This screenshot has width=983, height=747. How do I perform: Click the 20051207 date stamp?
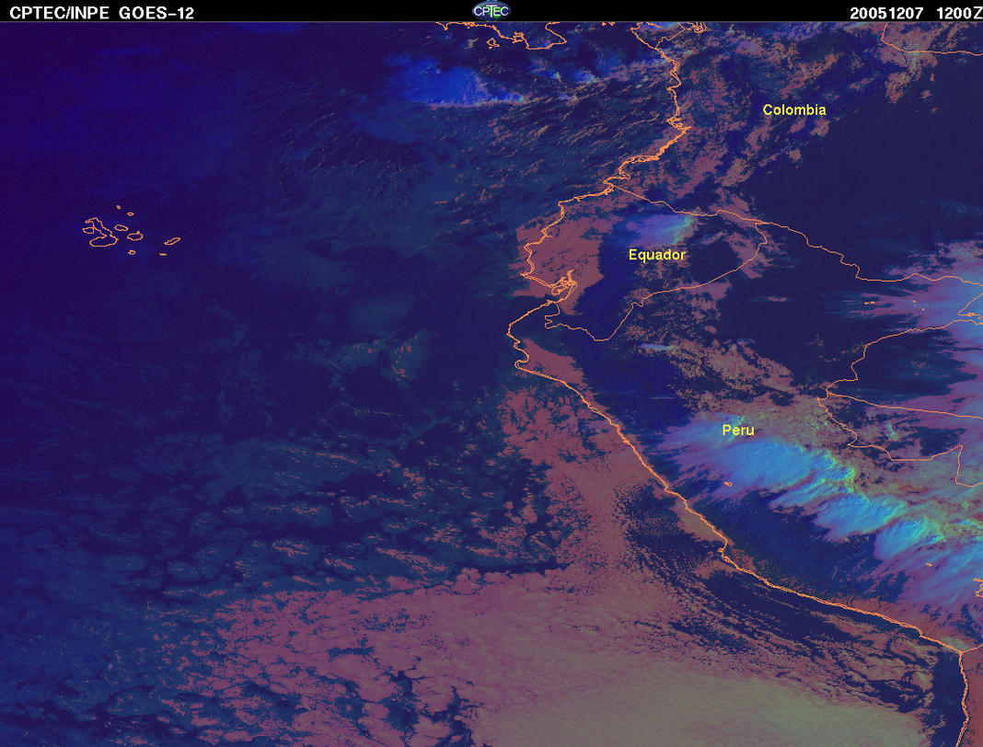(886, 13)
